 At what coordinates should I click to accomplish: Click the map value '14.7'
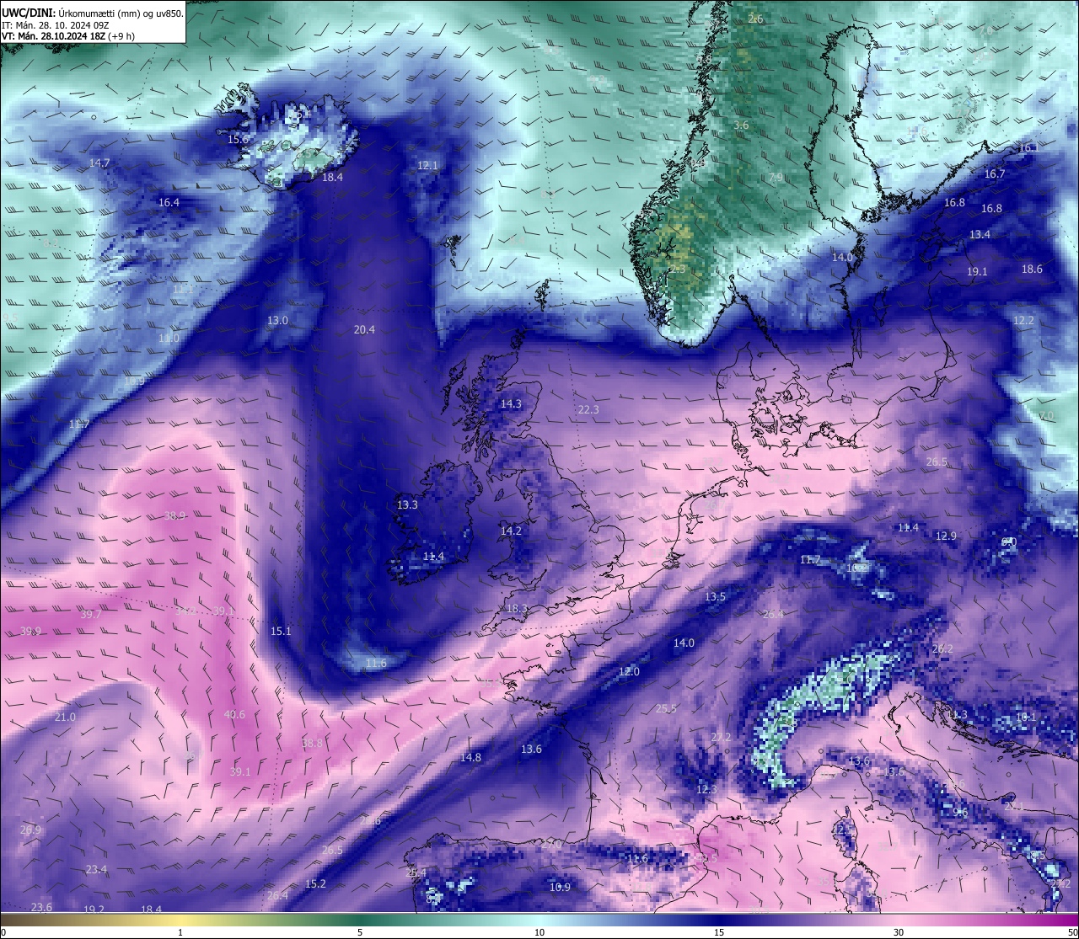99,163
